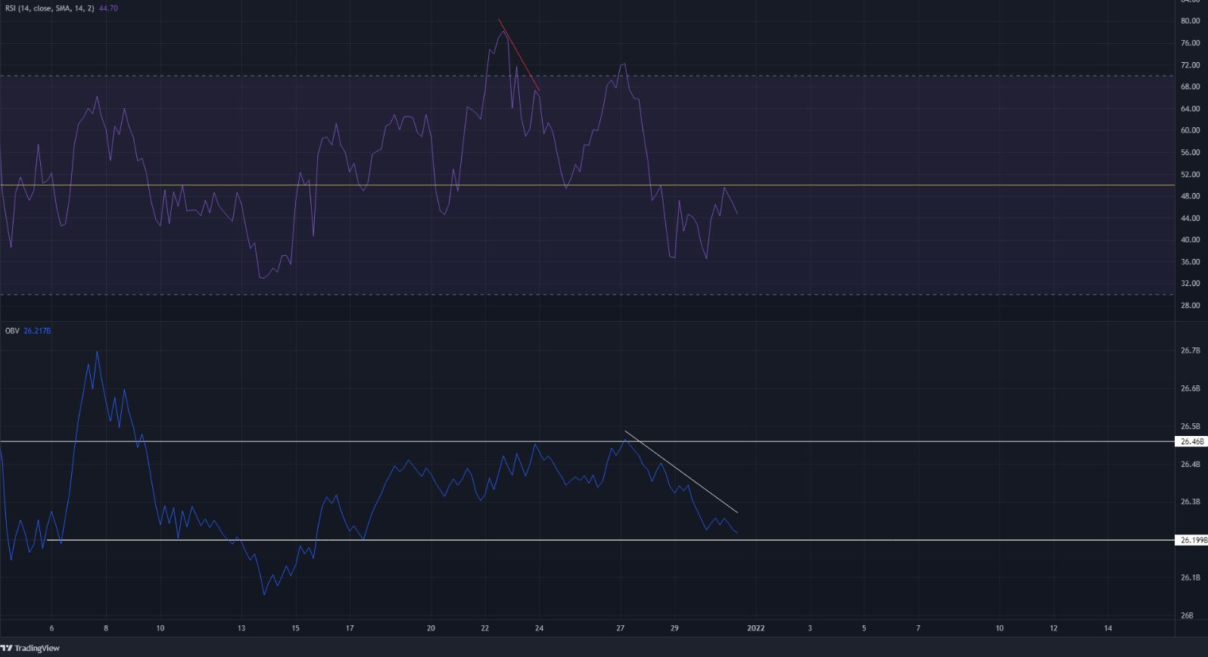Click date label 13 on time axis
This screenshot has width=1208, height=657.
[241, 627]
